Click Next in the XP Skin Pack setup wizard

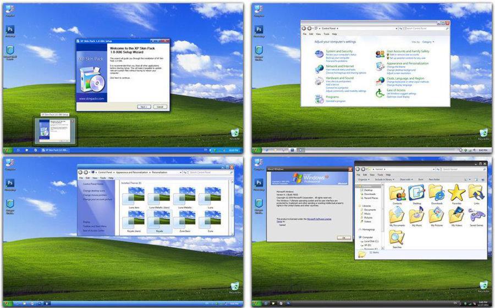(x=143, y=107)
